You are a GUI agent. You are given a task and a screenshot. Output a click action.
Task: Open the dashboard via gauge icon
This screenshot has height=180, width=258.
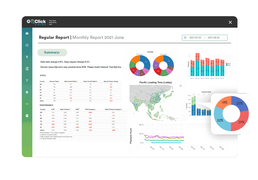tap(27, 33)
